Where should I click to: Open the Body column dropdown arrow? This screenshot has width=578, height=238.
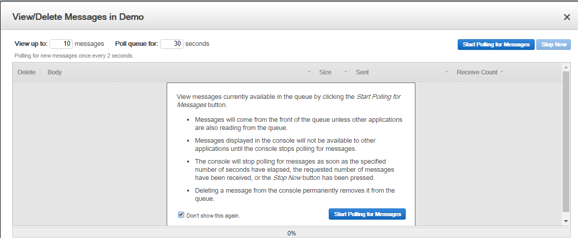[x=309, y=72]
